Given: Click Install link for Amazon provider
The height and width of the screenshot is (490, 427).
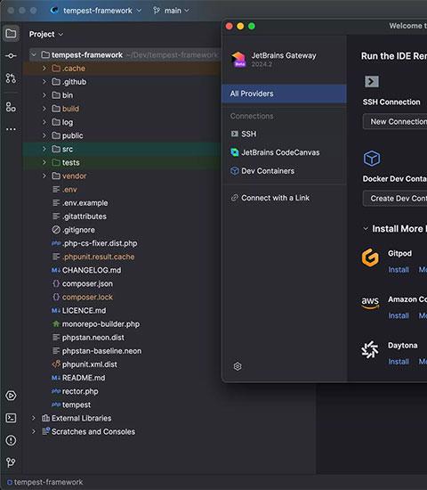Looking at the screenshot, I should [399, 316].
